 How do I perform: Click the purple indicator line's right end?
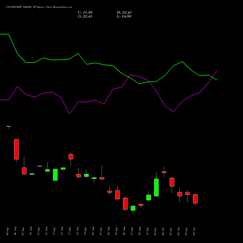pyautogui.click(x=217, y=71)
